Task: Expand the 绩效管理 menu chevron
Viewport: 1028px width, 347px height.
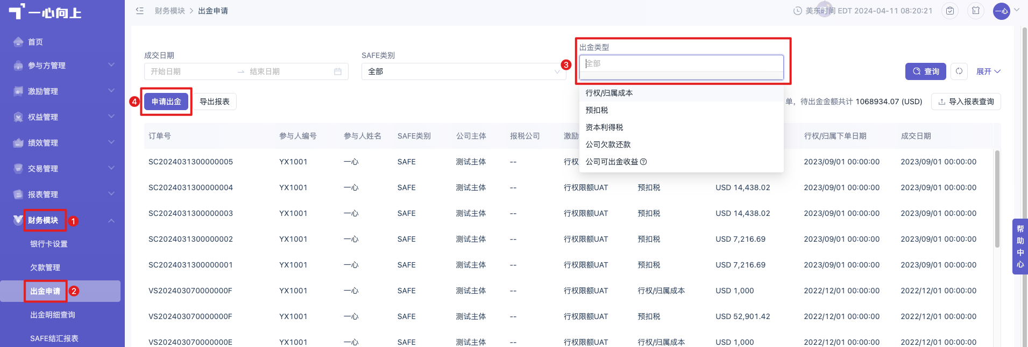Action: (111, 142)
